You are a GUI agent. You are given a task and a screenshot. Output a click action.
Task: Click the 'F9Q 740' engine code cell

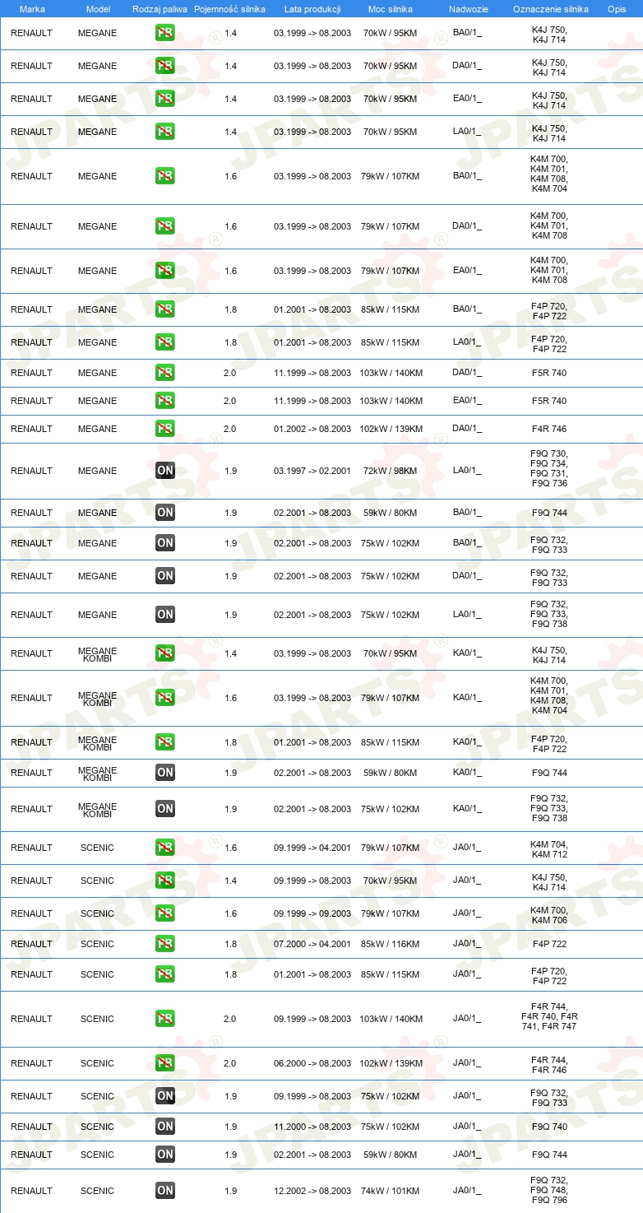pos(549,1127)
